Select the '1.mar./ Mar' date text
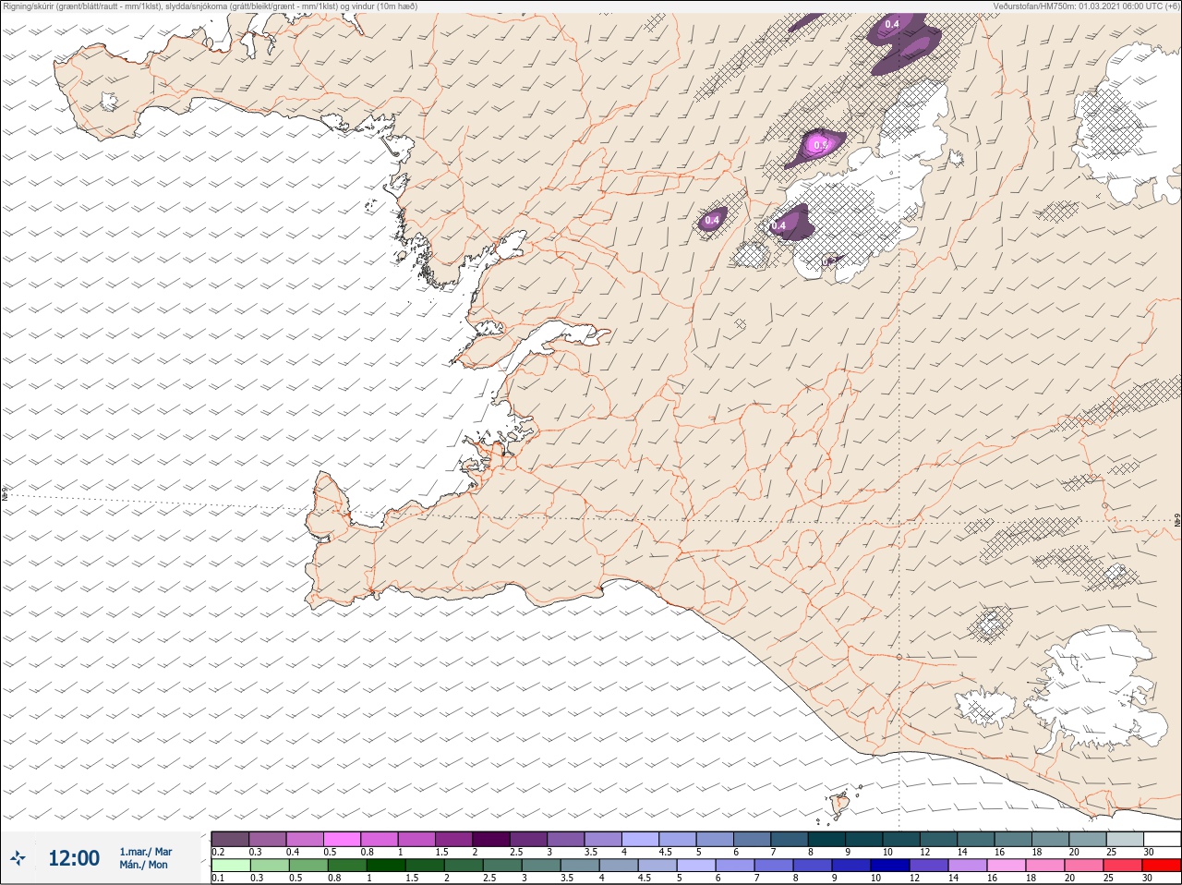The height and width of the screenshot is (885, 1182). 145,852
